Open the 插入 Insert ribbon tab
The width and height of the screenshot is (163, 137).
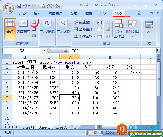37,14
